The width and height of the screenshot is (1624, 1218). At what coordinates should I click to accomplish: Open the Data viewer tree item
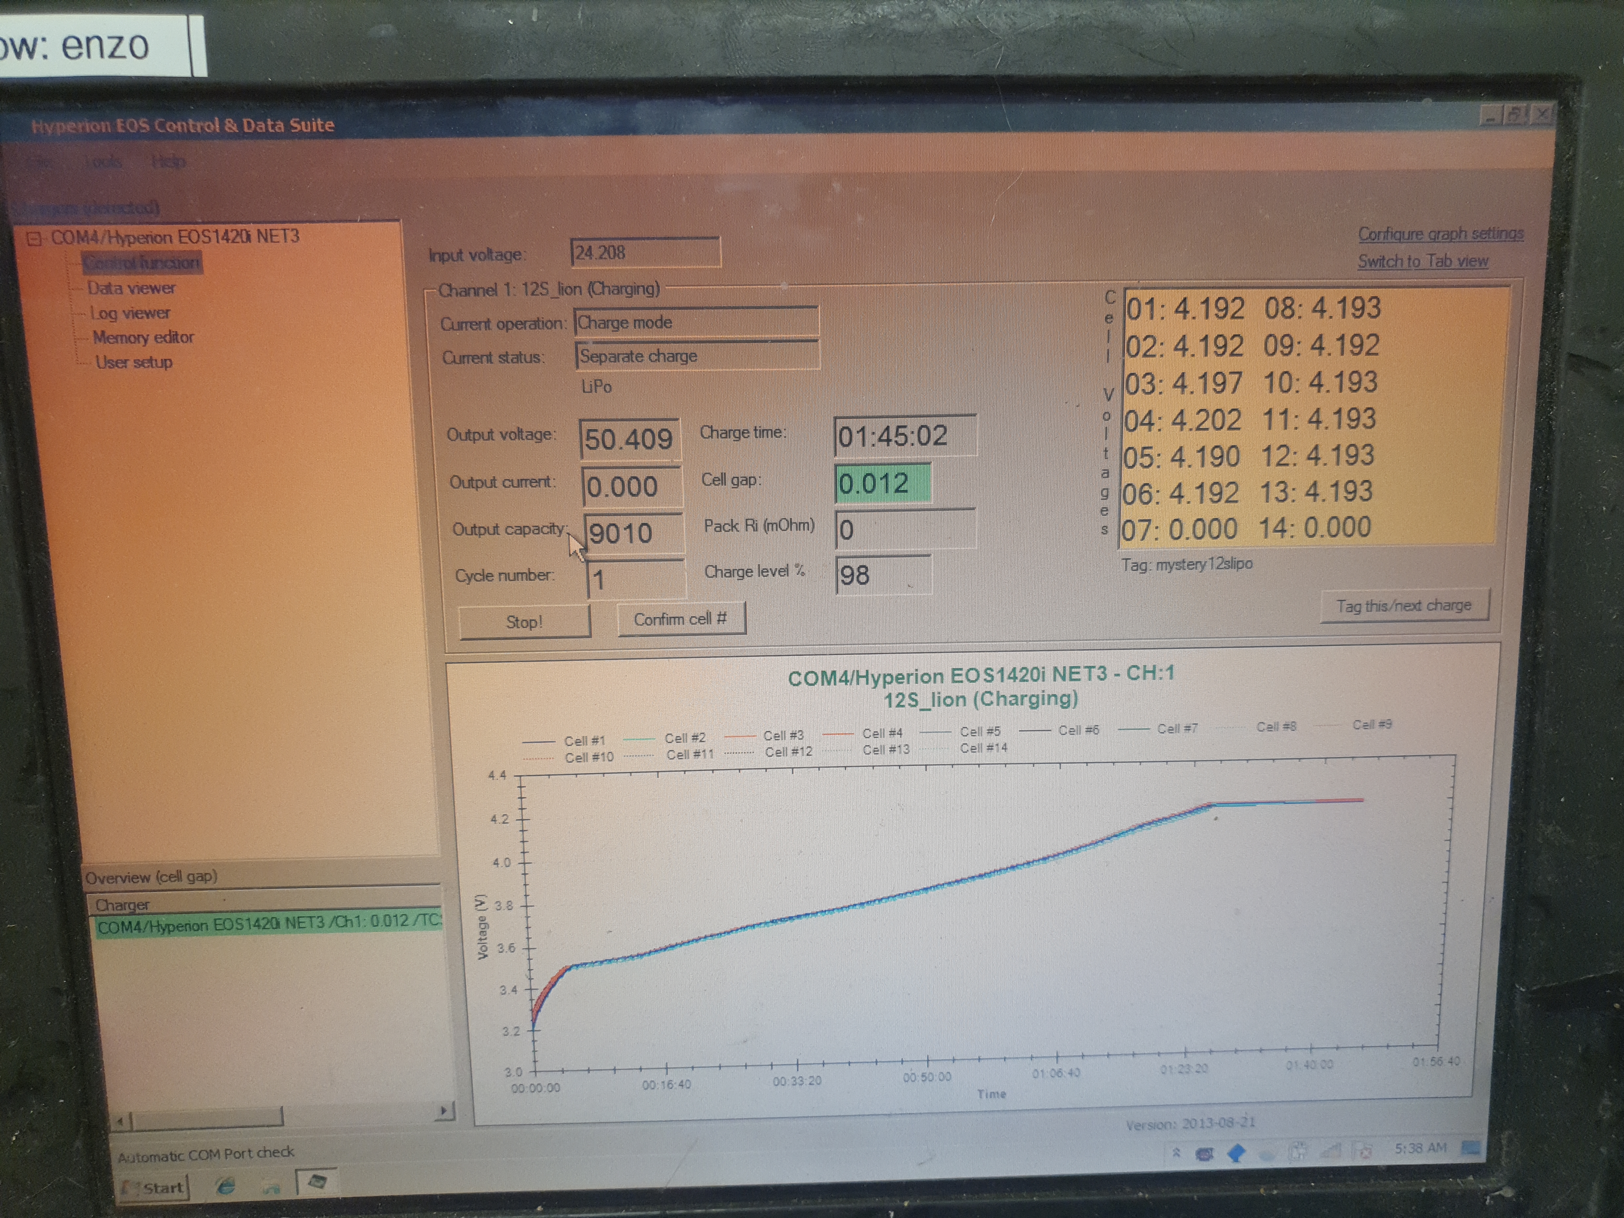[x=130, y=288]
